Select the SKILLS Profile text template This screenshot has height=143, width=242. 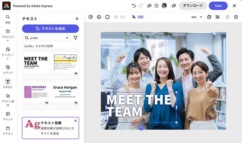(x=65, y=63)
